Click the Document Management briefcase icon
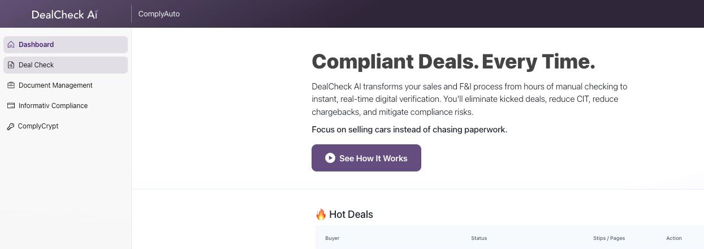The image size is (704, 249). 11,85
